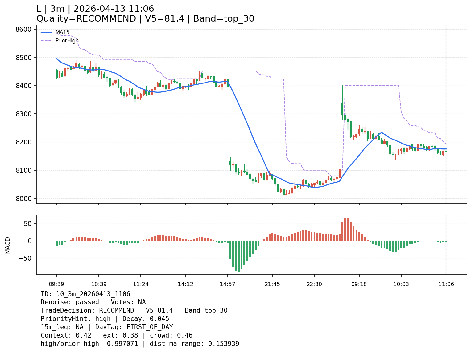Click the high/prior_high: 0.997071 text
This screenshot has width=471, height=352.
89,344
